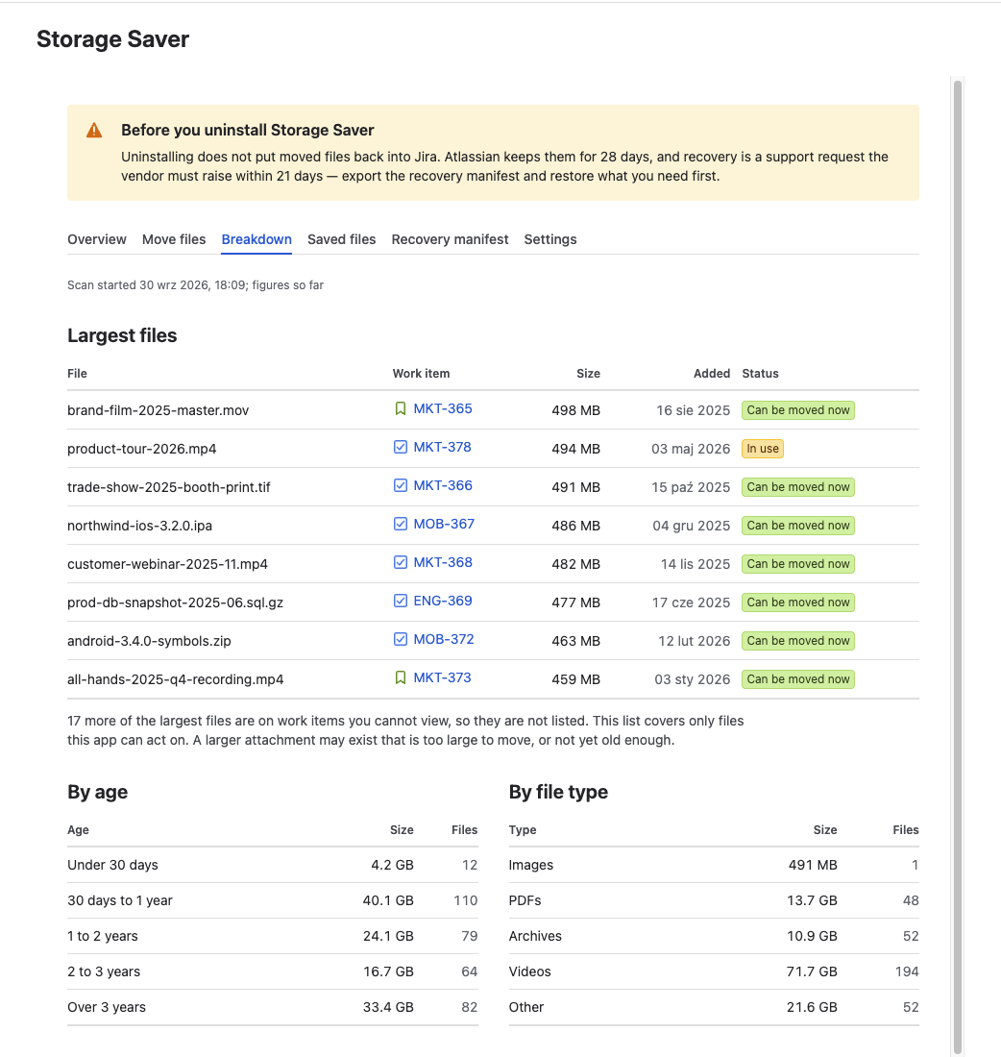Click the task icon beside MKT-366
The width and height of the screenshot is (1001, 1057).
[401, 485]
